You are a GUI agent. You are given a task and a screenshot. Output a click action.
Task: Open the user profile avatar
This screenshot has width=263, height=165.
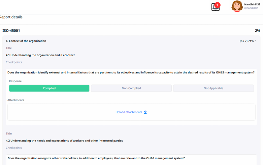tap(237, 6)
